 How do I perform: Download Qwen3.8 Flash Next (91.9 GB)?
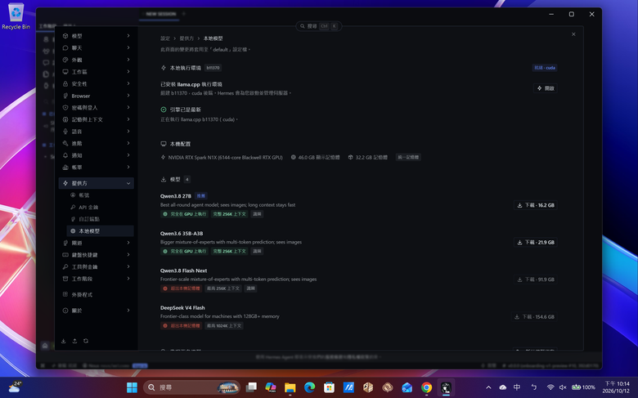point(536,279)
